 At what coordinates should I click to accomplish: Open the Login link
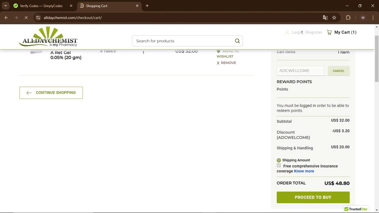[x=297, y=32]
